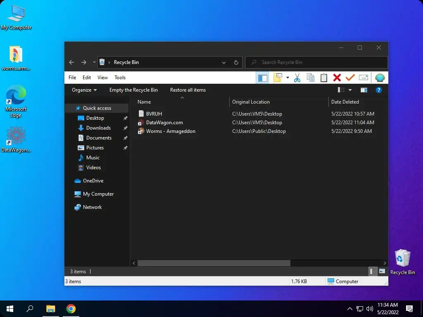This screenshot has height=317, width=423.
Task: Select the DataWagon desktop shortcut
Action: pyautogui.click(x=16, y=140)
